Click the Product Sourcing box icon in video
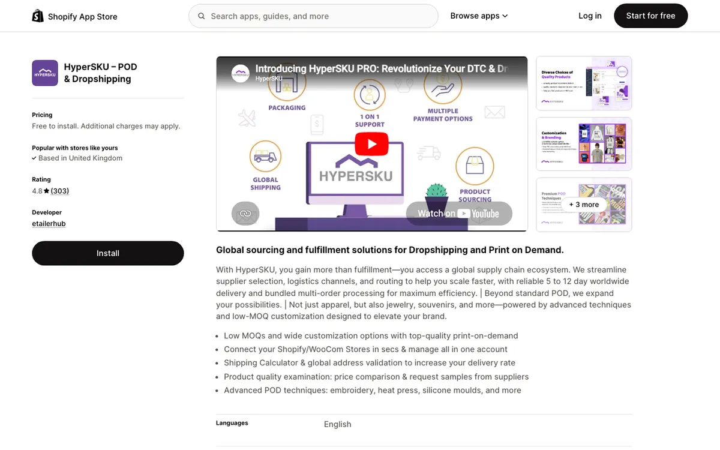The width and height of the screenshot is (720, 450). 475,166
